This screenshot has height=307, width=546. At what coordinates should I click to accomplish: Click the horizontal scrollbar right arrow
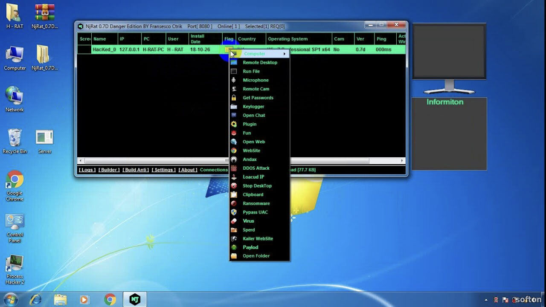pyautogui.click(x=402, y=161)
